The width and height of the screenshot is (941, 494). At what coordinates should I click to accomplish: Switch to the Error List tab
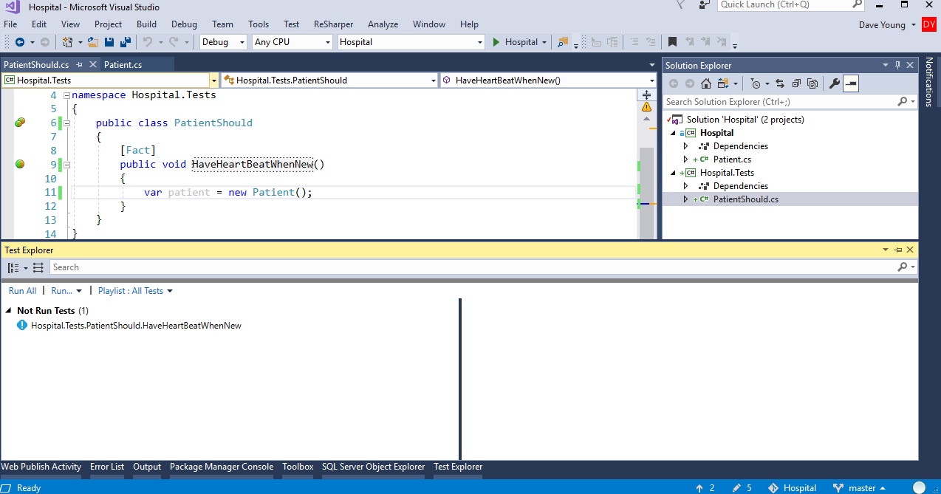pos(107,467)
